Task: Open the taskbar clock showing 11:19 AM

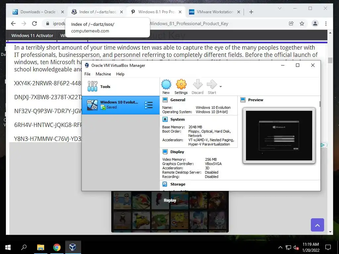Action: (311, 247)
